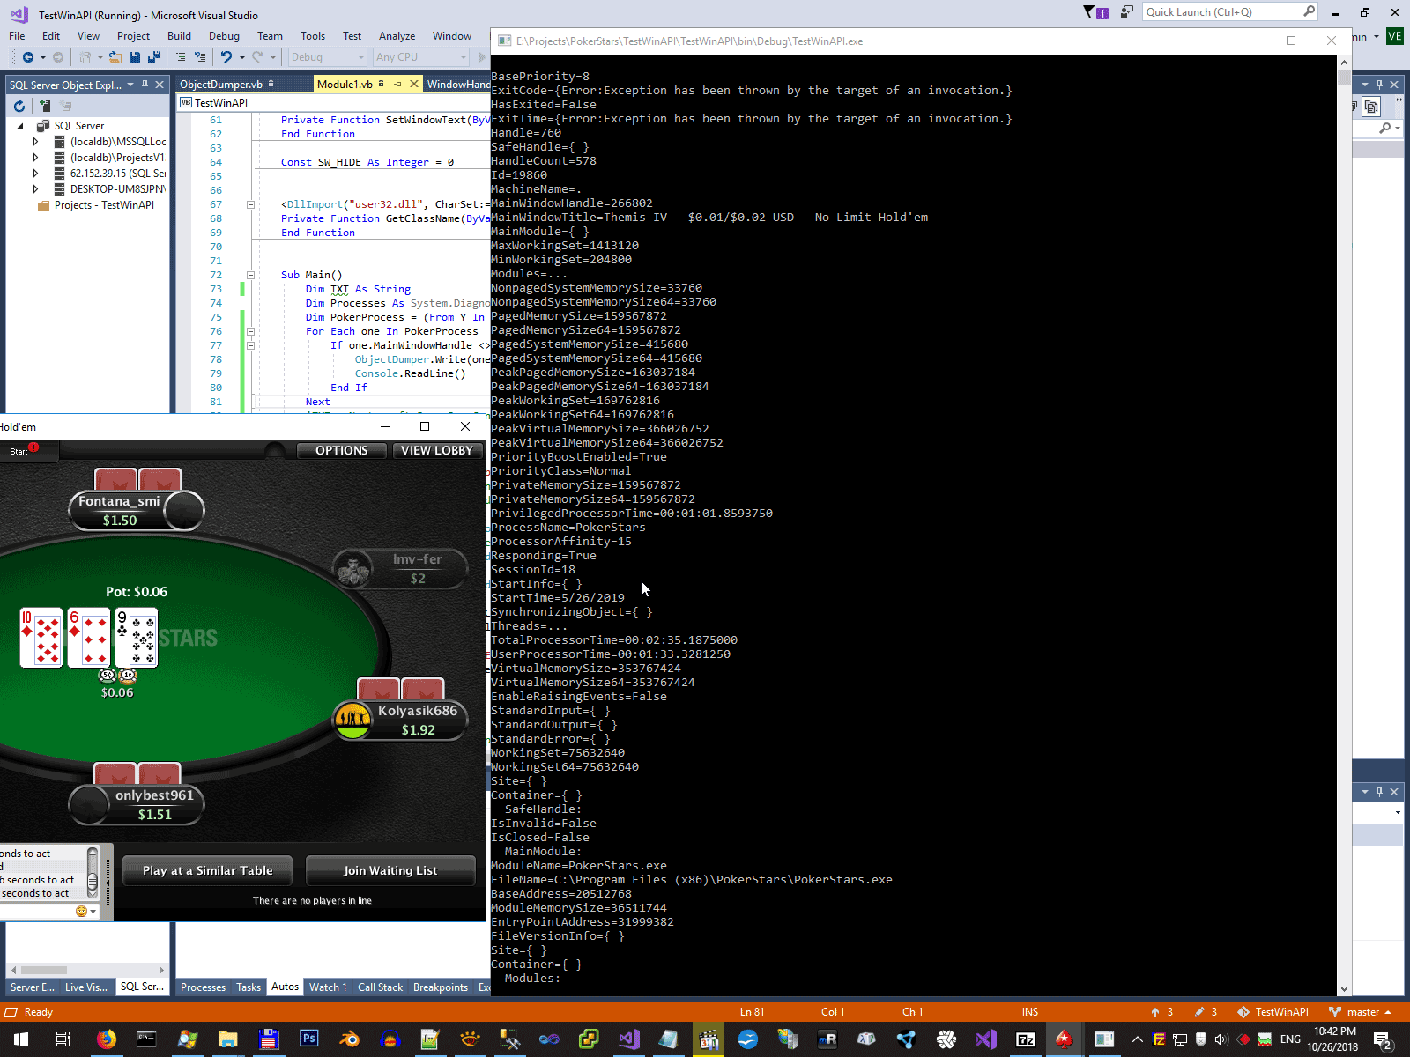Switch to the Breakpoints tab
1410x1057 pixels.
tap(441, 987)
